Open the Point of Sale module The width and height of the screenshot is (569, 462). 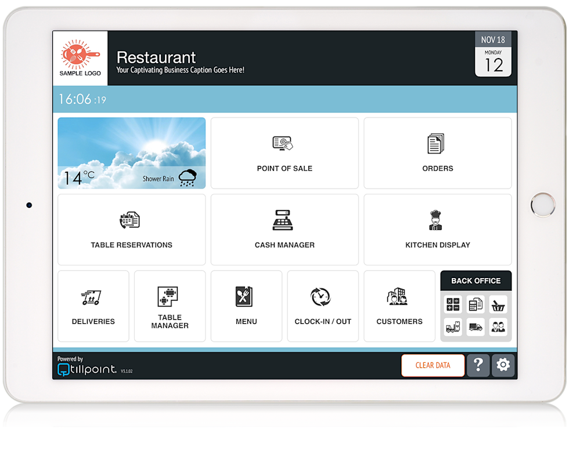pyautogui.click(x=284, y=153)
